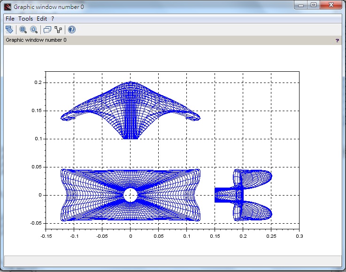Click the top mesh wing-shaped curve
This screenshot has height=272, width=346.
131,110
